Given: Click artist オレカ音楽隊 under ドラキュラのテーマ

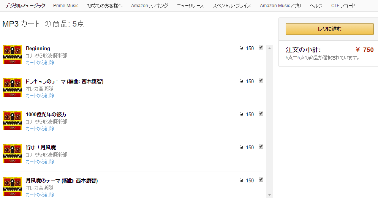Looking at the screenshot, I should point(40,89).
